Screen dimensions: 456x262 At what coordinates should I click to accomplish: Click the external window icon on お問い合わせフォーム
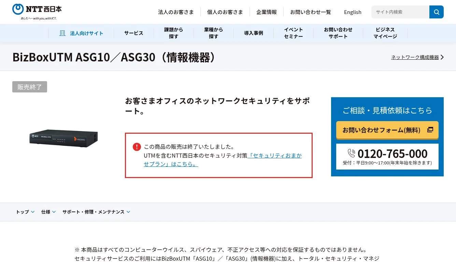pos(430,130)
